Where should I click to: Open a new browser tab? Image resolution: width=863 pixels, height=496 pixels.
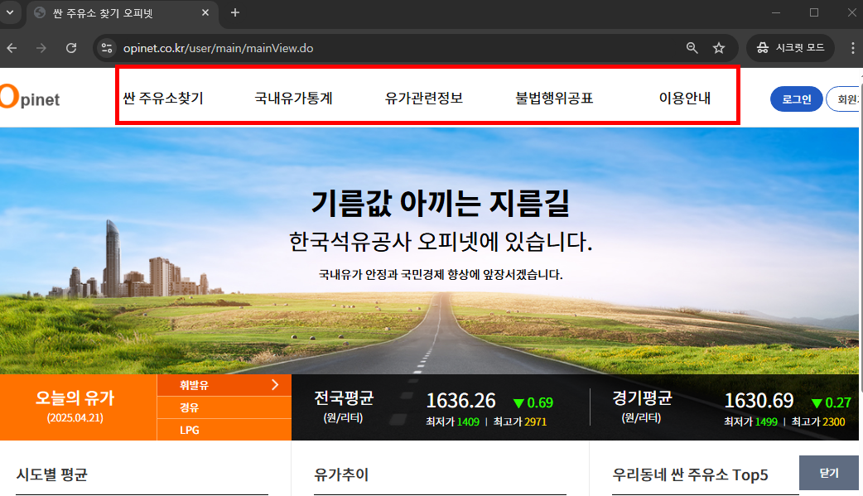click(x=234, y=12)
